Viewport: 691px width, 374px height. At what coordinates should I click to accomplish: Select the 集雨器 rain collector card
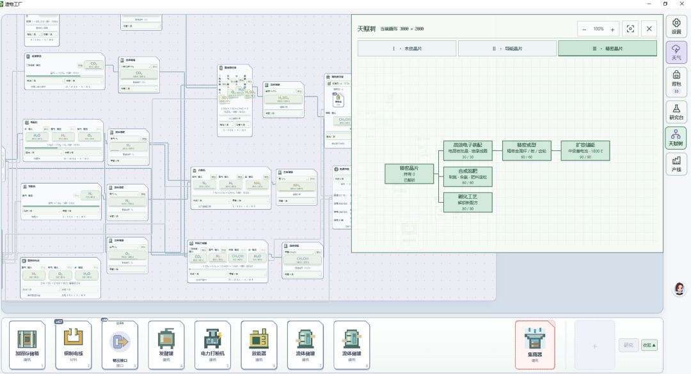(x=534, y=345)
